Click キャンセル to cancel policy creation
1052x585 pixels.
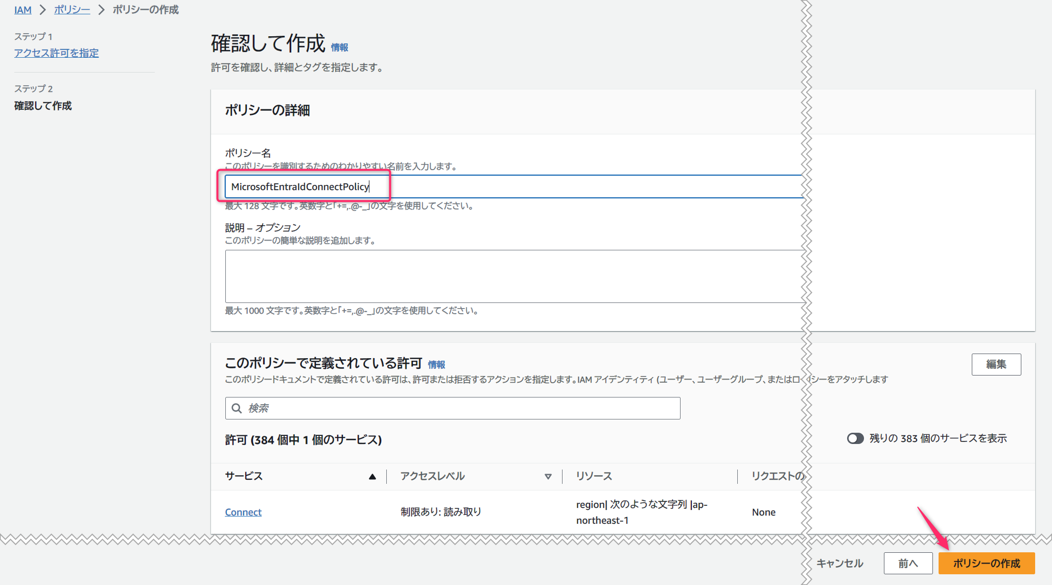(839, 563)
